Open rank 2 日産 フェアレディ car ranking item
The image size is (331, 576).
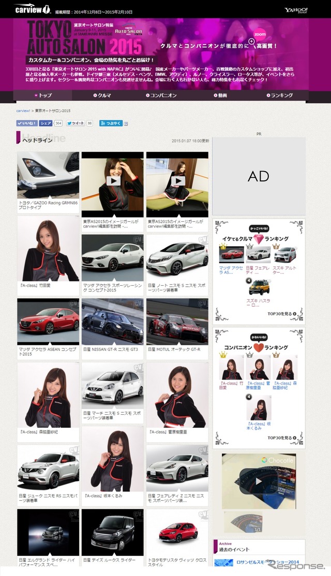click(x=259, y=254)
